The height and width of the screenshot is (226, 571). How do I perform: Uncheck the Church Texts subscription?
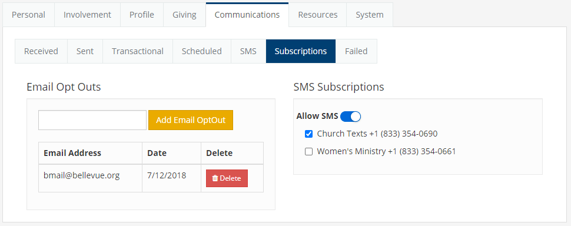(308, 134)
